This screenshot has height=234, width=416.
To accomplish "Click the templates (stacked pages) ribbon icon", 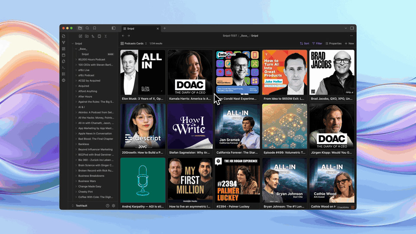I will point(64,61).
